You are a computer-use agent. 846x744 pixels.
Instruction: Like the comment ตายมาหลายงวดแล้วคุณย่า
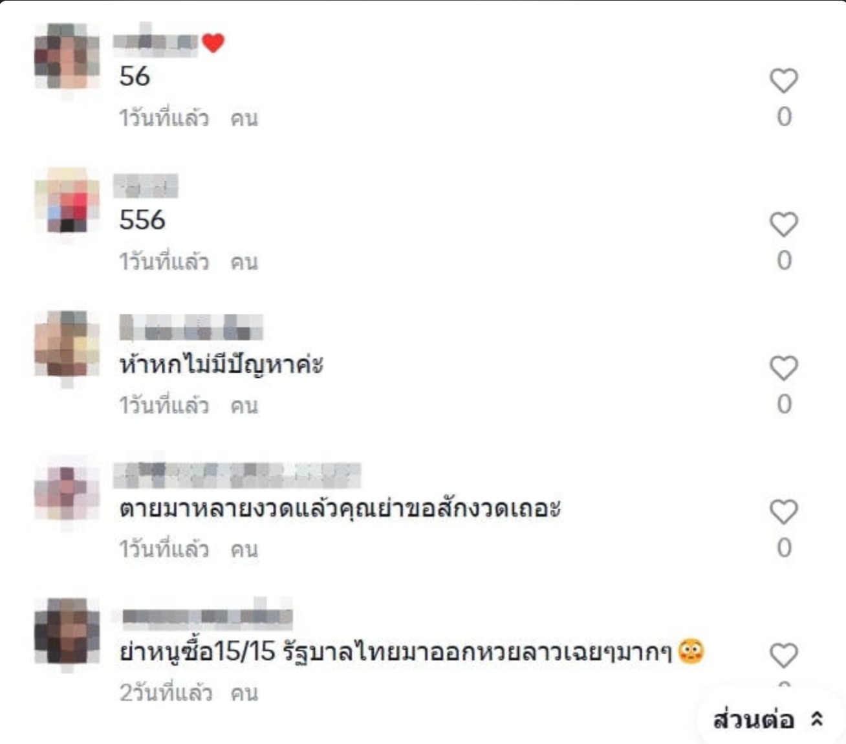pos(783,512)
